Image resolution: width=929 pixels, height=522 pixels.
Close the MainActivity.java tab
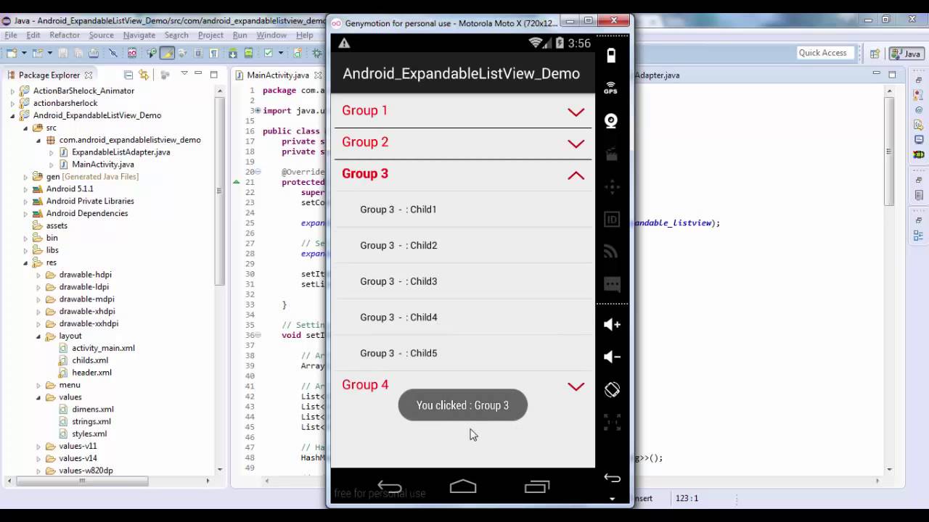click(x=318, y=75)
